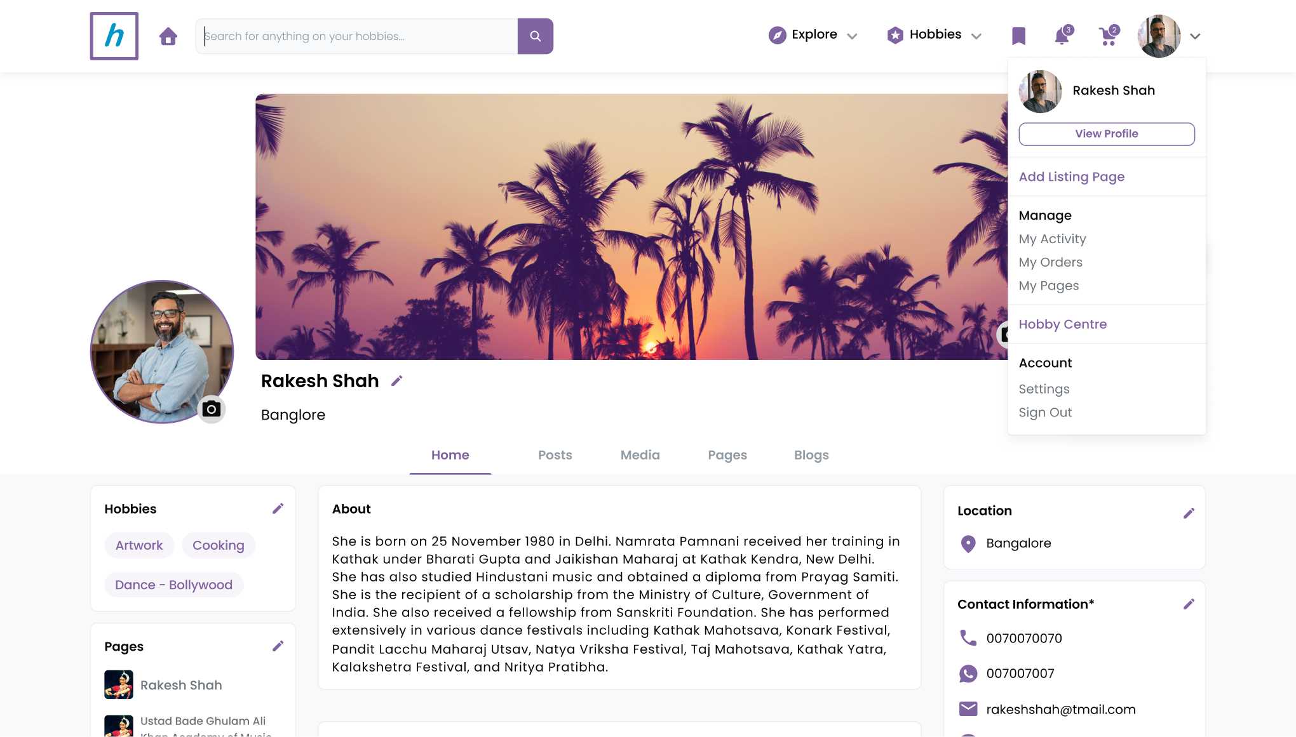Image resolution: width=1296 pixels, height=737 pixels.
Task: Open the Add Listing Page link
Action: pyautogui.click(x=1071, y=176)
